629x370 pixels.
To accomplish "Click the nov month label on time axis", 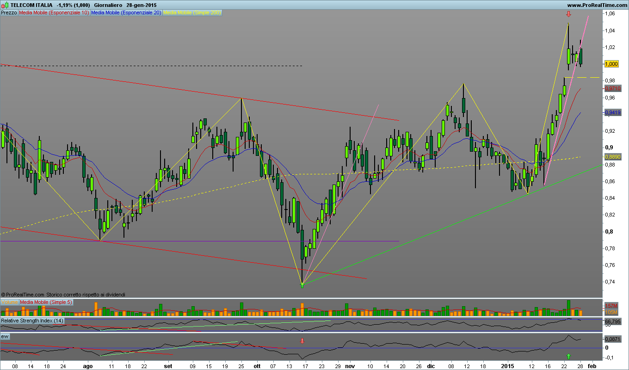I will (349, 365).
